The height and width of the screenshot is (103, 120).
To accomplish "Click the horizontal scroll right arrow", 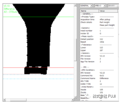I will coord(73,100).
